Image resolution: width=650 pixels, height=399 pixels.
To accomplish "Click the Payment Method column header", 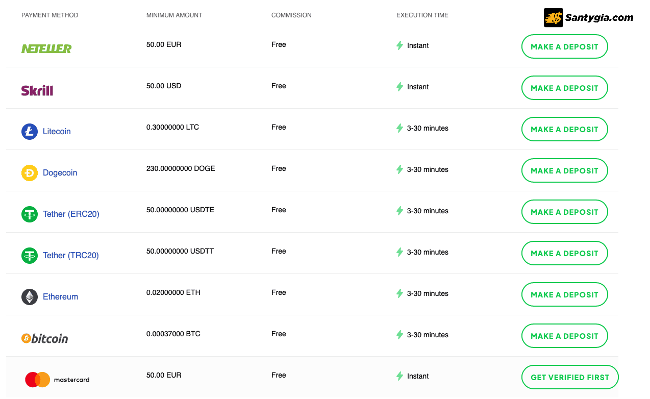I will point(50,15).
